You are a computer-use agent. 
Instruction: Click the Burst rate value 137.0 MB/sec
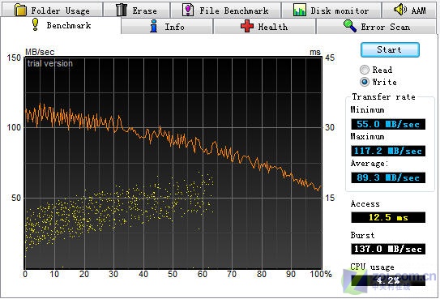click(388, 249)
